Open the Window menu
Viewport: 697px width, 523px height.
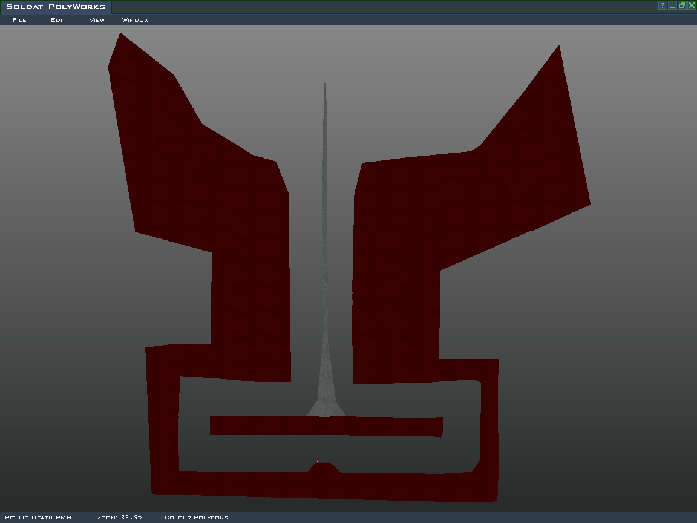pyautogui.click(x=136, y=20)
